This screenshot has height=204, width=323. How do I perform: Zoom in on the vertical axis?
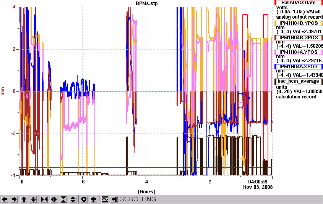[x=63, y=199]
